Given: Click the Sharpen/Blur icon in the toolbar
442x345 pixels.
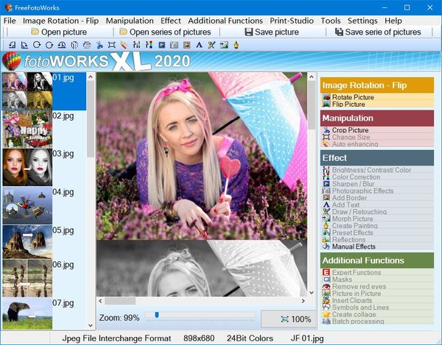Looking at the screenshot, I should point(162,45).
